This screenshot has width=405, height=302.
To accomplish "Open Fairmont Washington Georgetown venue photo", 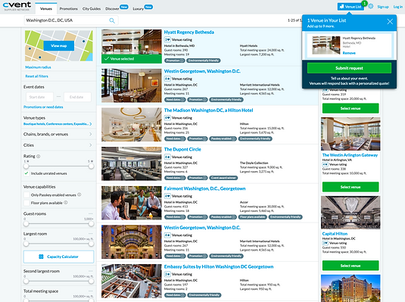I will pos(132,203).
